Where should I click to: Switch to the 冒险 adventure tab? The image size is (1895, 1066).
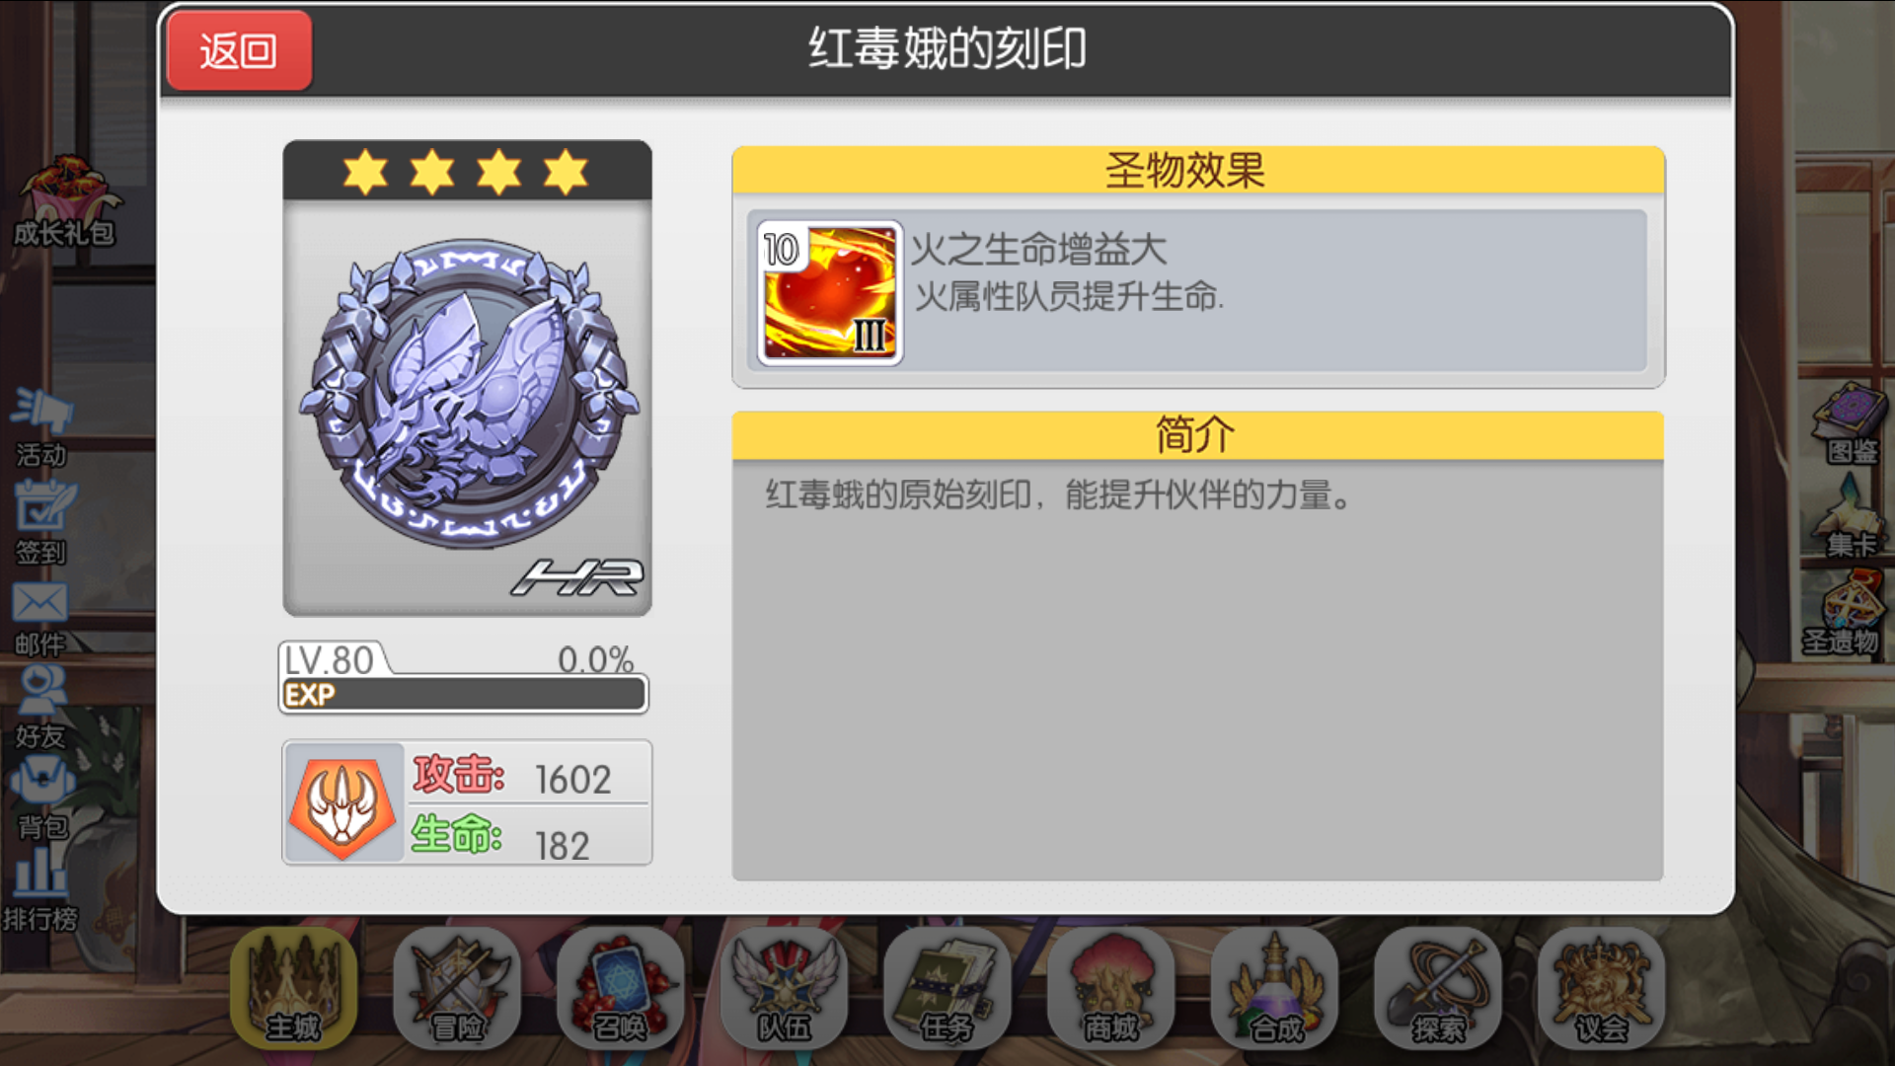pyautogui.click(x=457, y=988)
